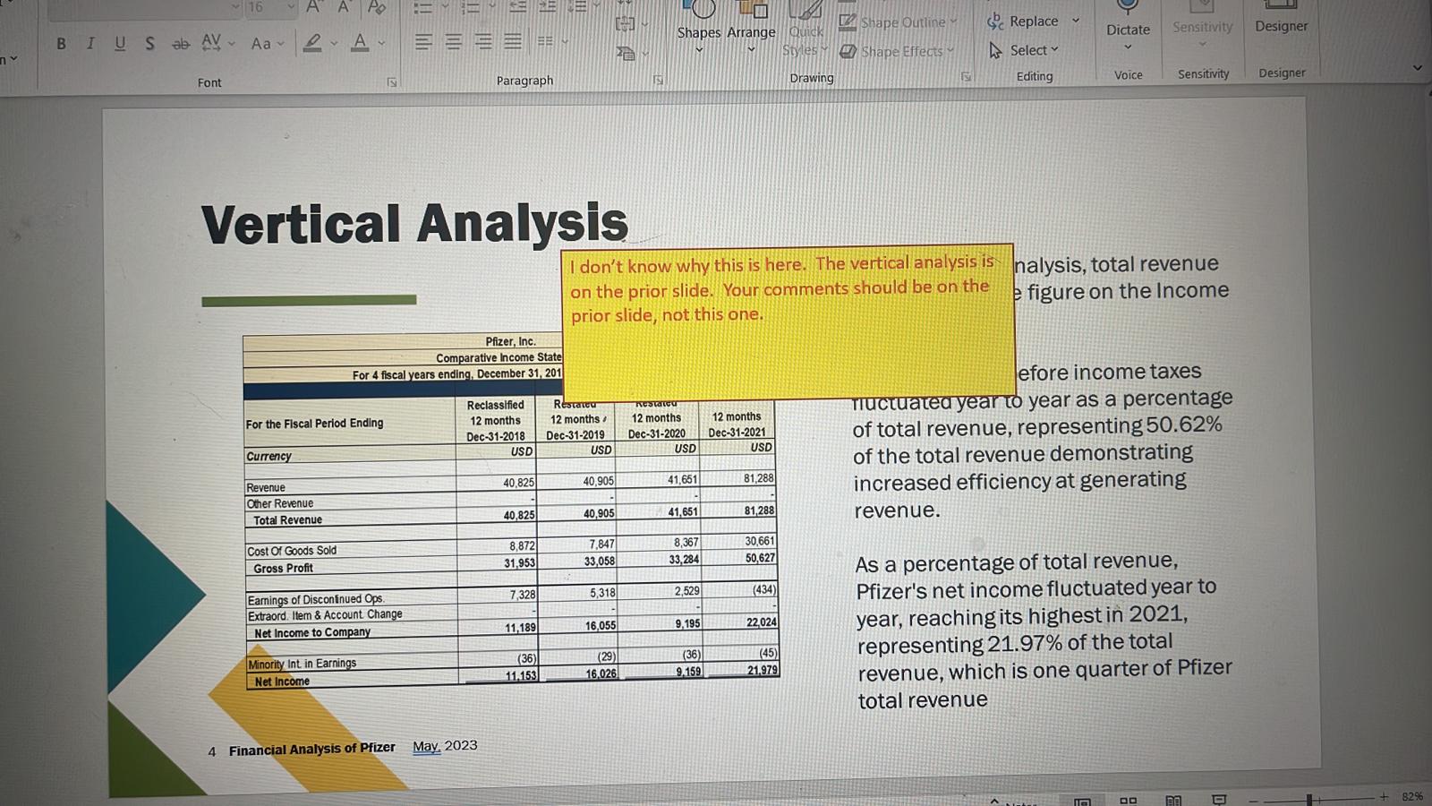The image size is (1432, 806).
Task: Expand the Change Case dropdown
Action: tap(279, 43)
